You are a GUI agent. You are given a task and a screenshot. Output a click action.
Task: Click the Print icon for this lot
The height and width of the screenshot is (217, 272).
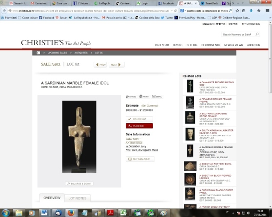144,96
